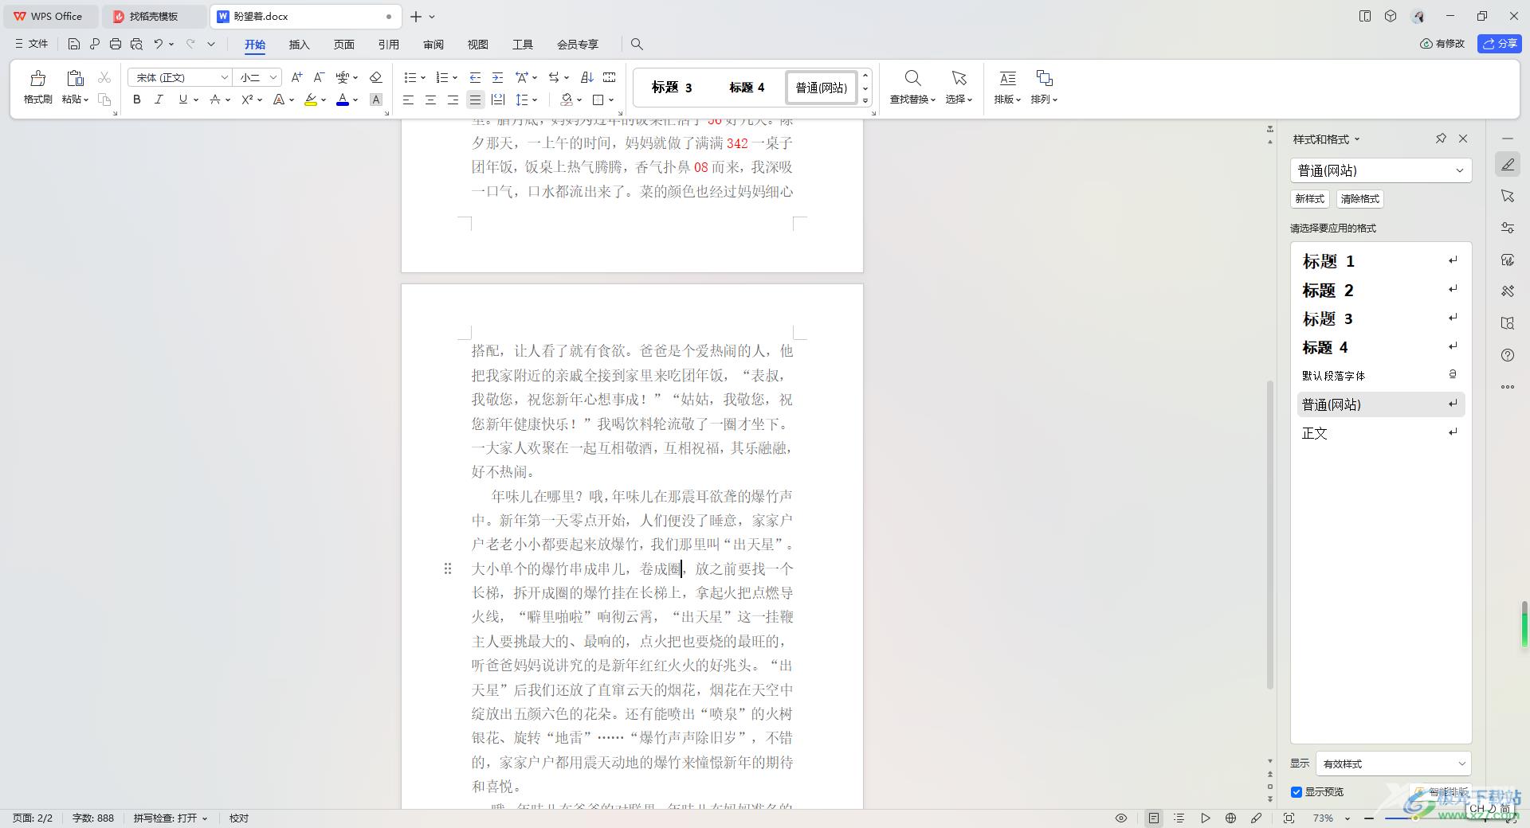Click the Sort (A-Z) icon

[587, 77]
